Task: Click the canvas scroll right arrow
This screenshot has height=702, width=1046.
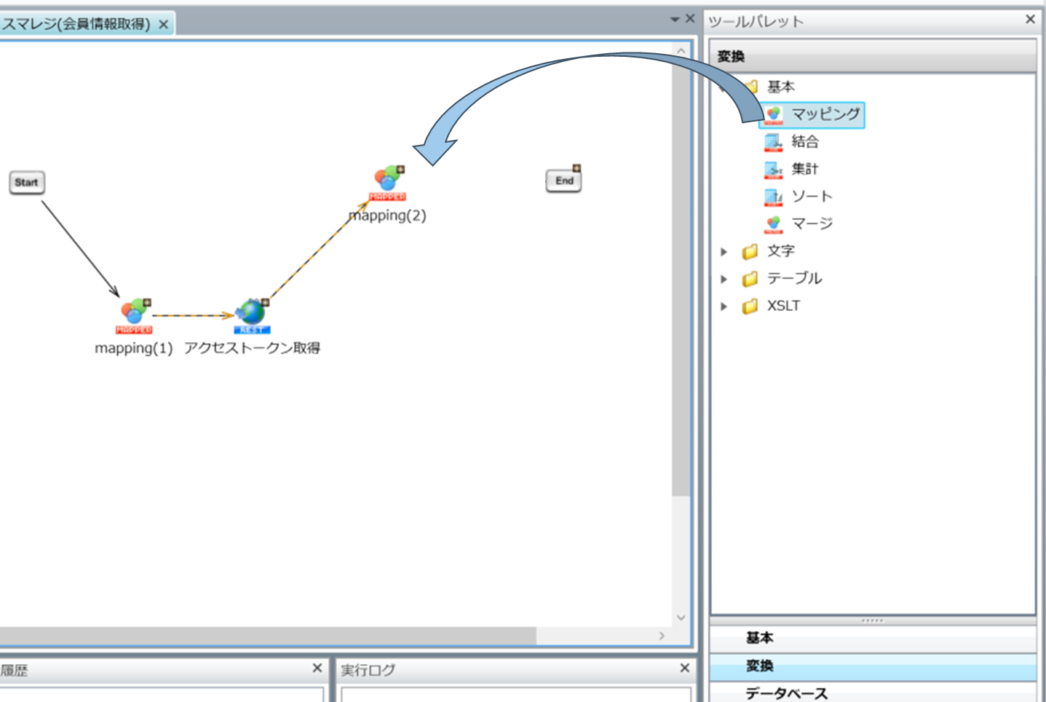Action: click(662, 636)
